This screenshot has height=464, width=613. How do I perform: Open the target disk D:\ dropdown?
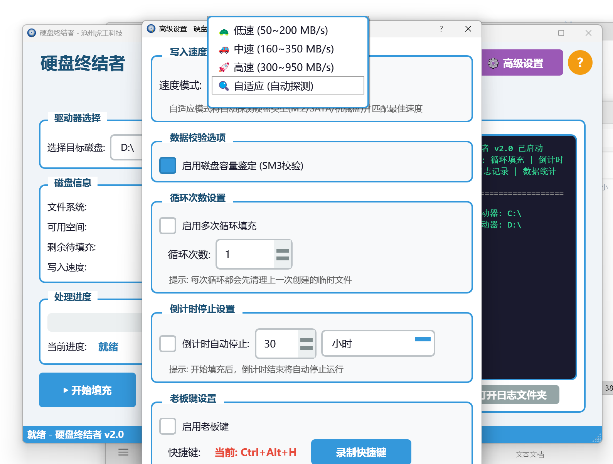pyautogui.click(x=126, y=147)
